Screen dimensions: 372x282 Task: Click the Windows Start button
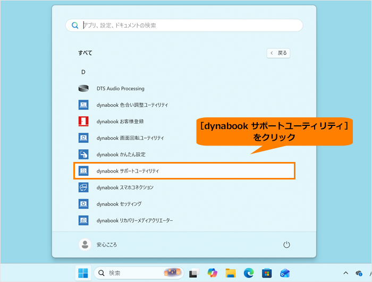83,273
